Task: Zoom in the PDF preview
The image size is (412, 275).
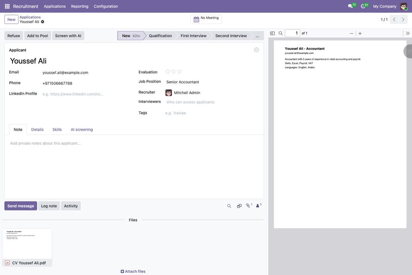Action: [360, 34]
